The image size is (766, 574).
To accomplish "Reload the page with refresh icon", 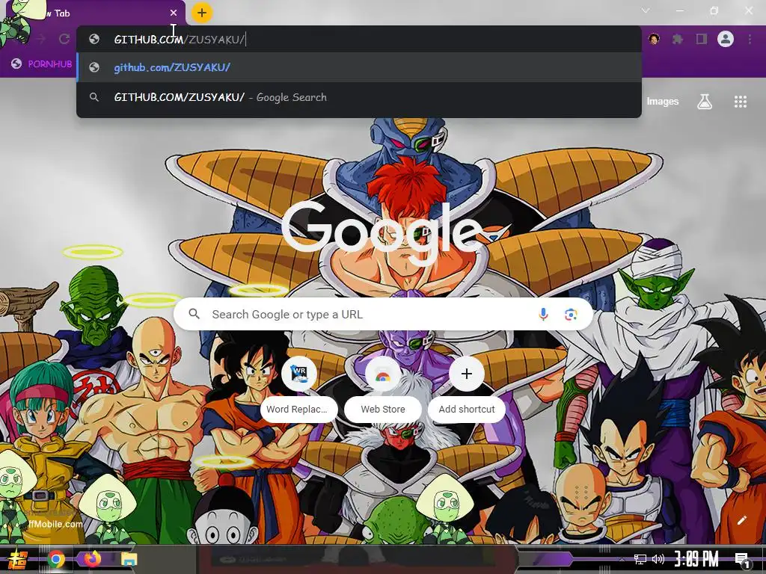I will (x=64, y=39).
